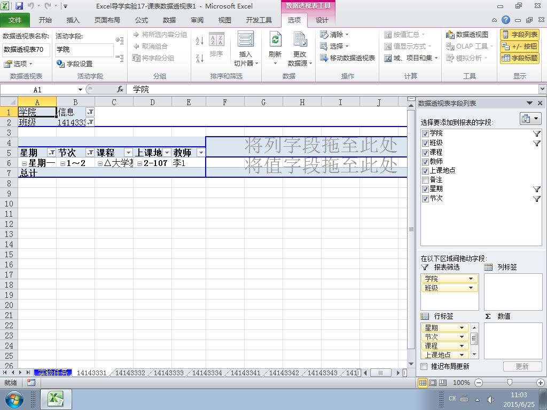Open the 星期 column filter dropdown
547x410 pixels.
[x=52, y=152]
